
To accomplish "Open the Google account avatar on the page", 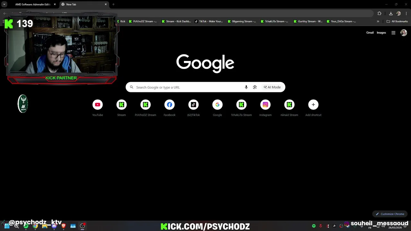I will point(404,33).
